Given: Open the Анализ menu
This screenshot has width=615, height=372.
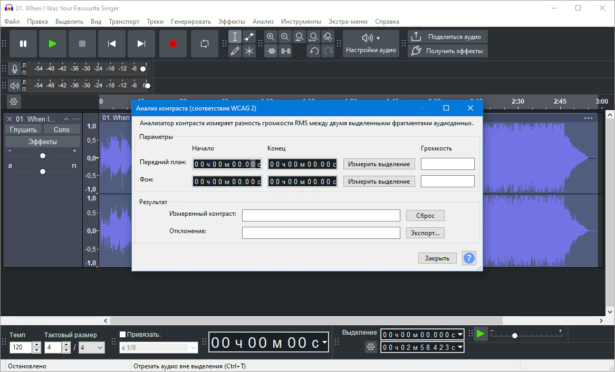Looking at the screenshot, I should point(263,22).
